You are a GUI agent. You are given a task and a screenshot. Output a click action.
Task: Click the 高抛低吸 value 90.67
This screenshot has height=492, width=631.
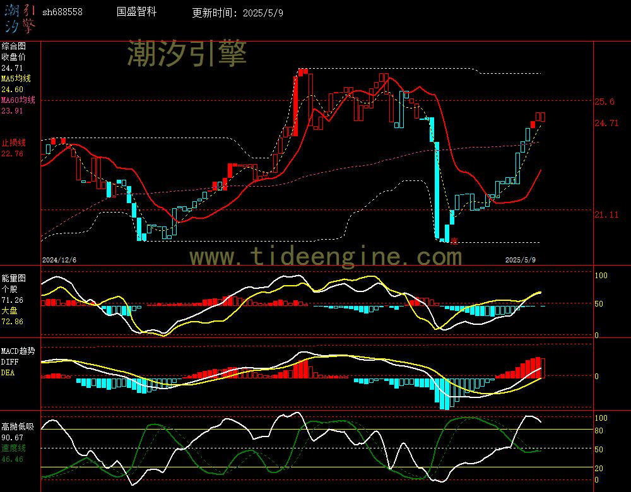[12, 437]
